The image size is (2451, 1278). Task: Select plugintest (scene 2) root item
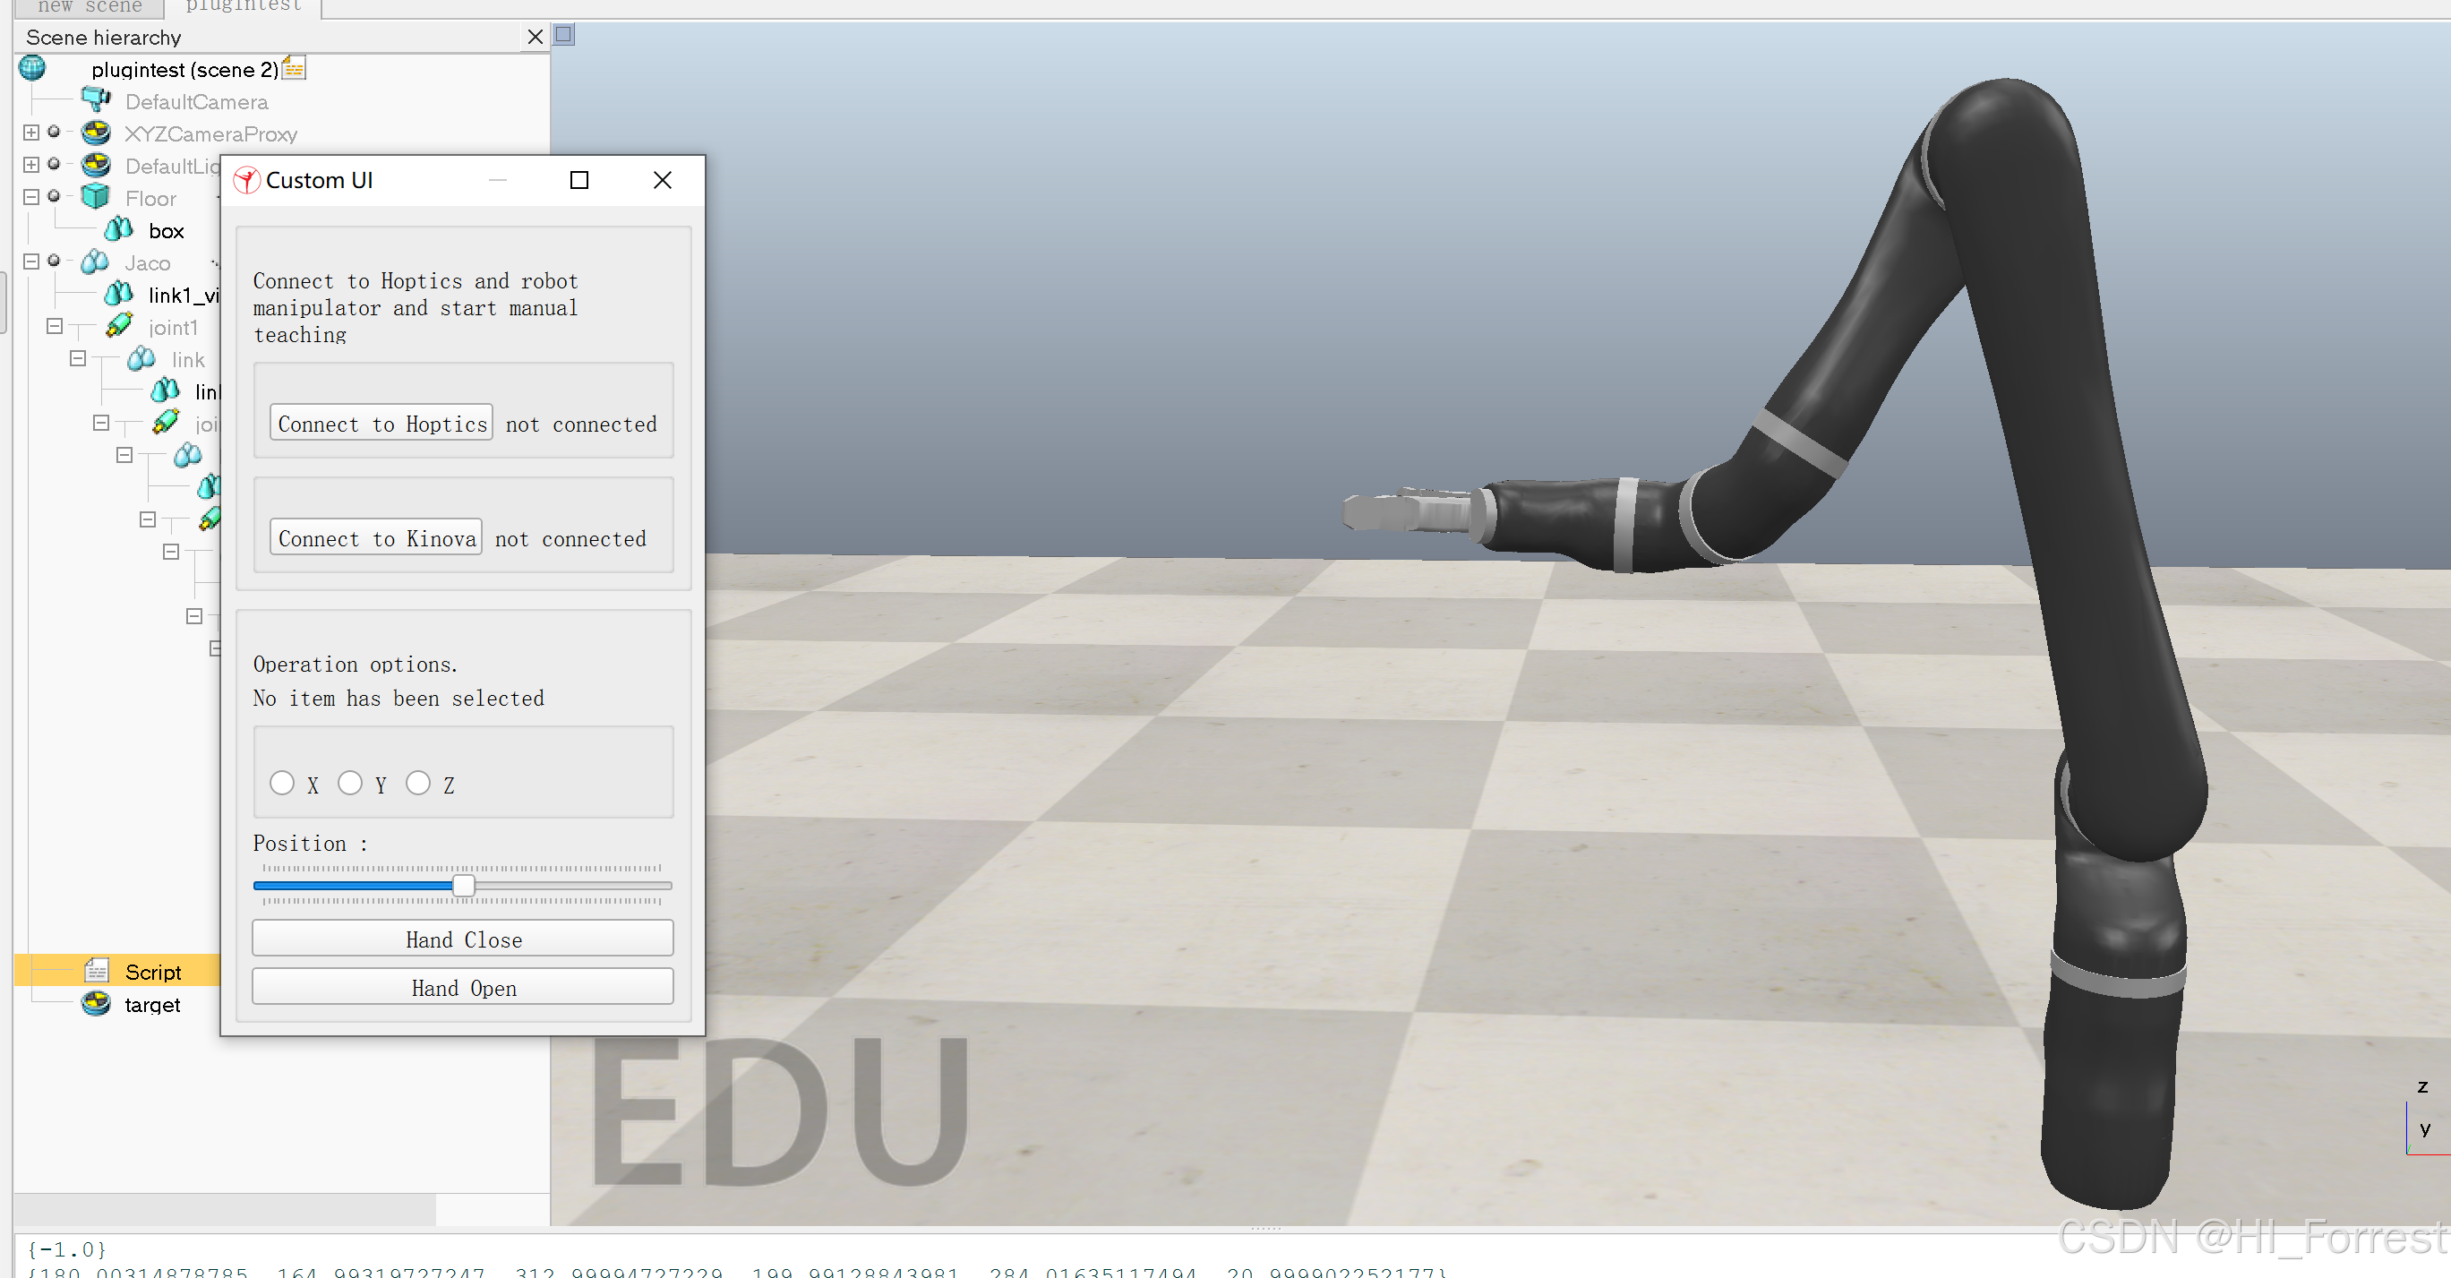(184, 70)
